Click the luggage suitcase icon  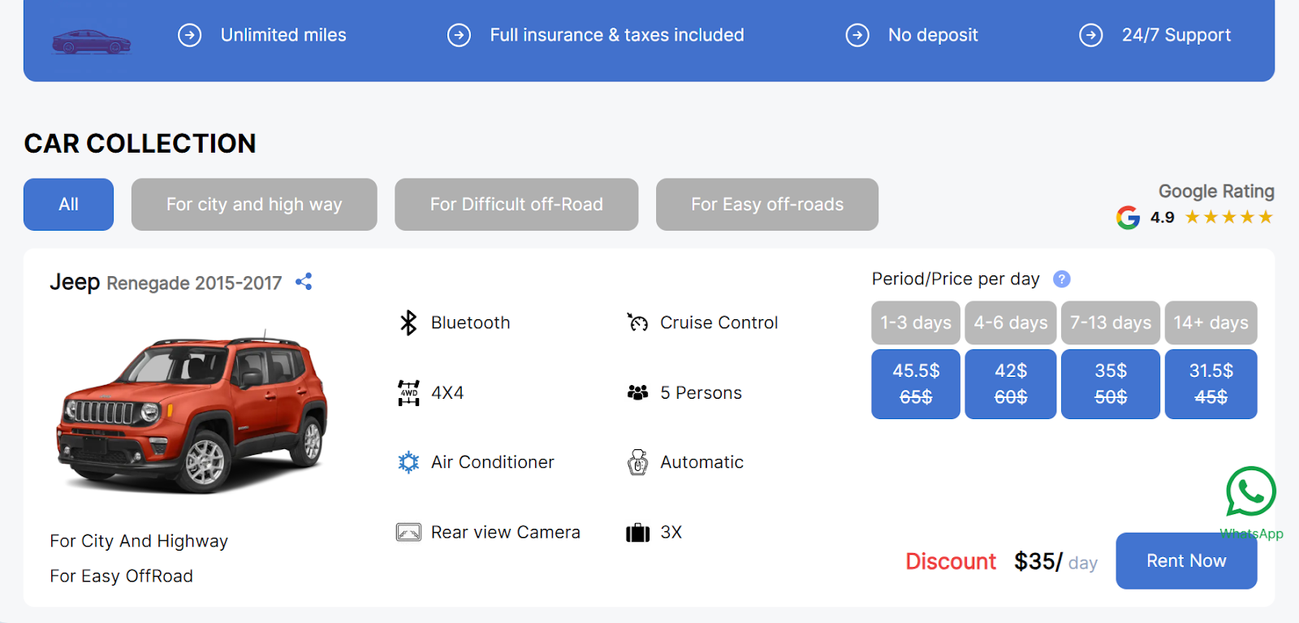click(637, 533)
